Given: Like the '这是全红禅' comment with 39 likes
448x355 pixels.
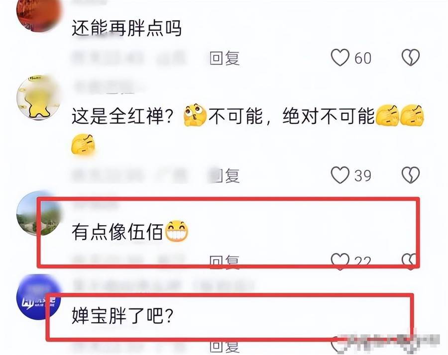Looking at the screenshot, I should (x=340, y=175).
